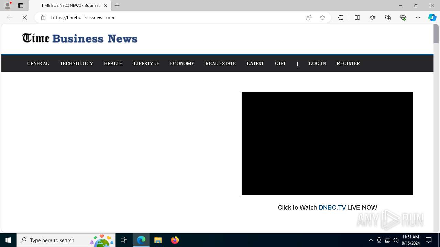
Task: Play the black video player
Action: coord(327,144)
